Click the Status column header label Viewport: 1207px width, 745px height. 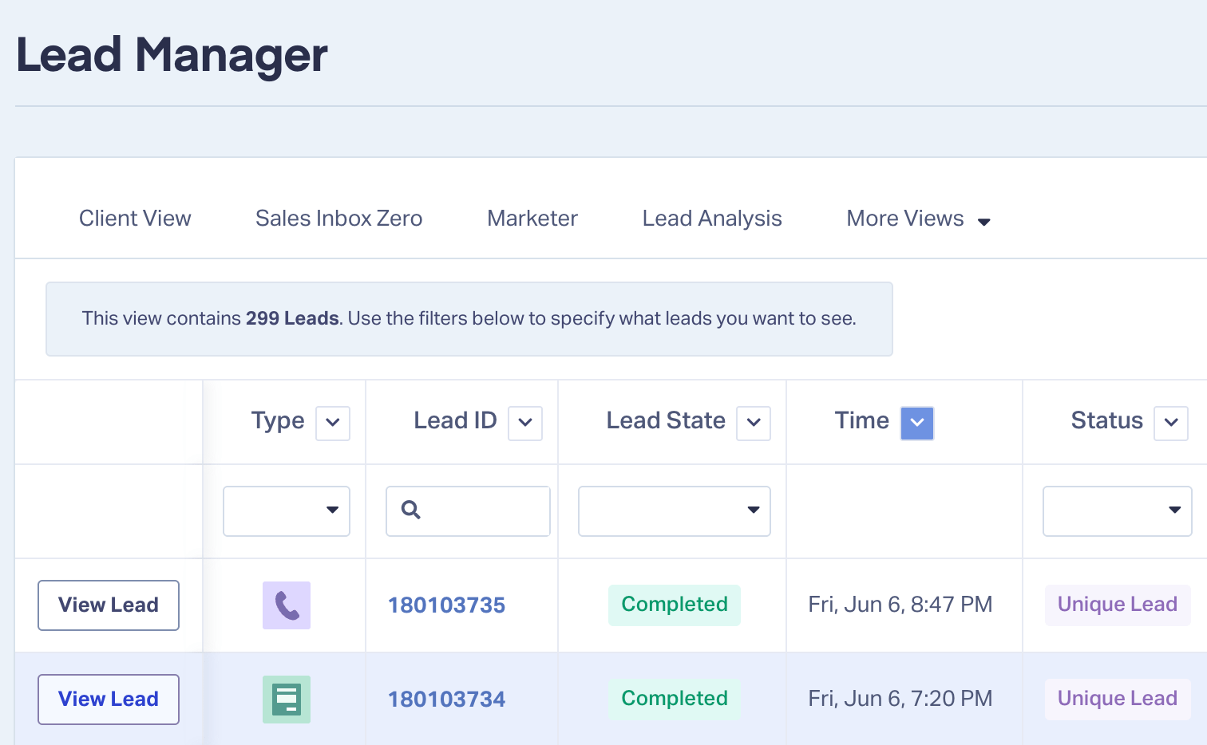point(1107,420)
